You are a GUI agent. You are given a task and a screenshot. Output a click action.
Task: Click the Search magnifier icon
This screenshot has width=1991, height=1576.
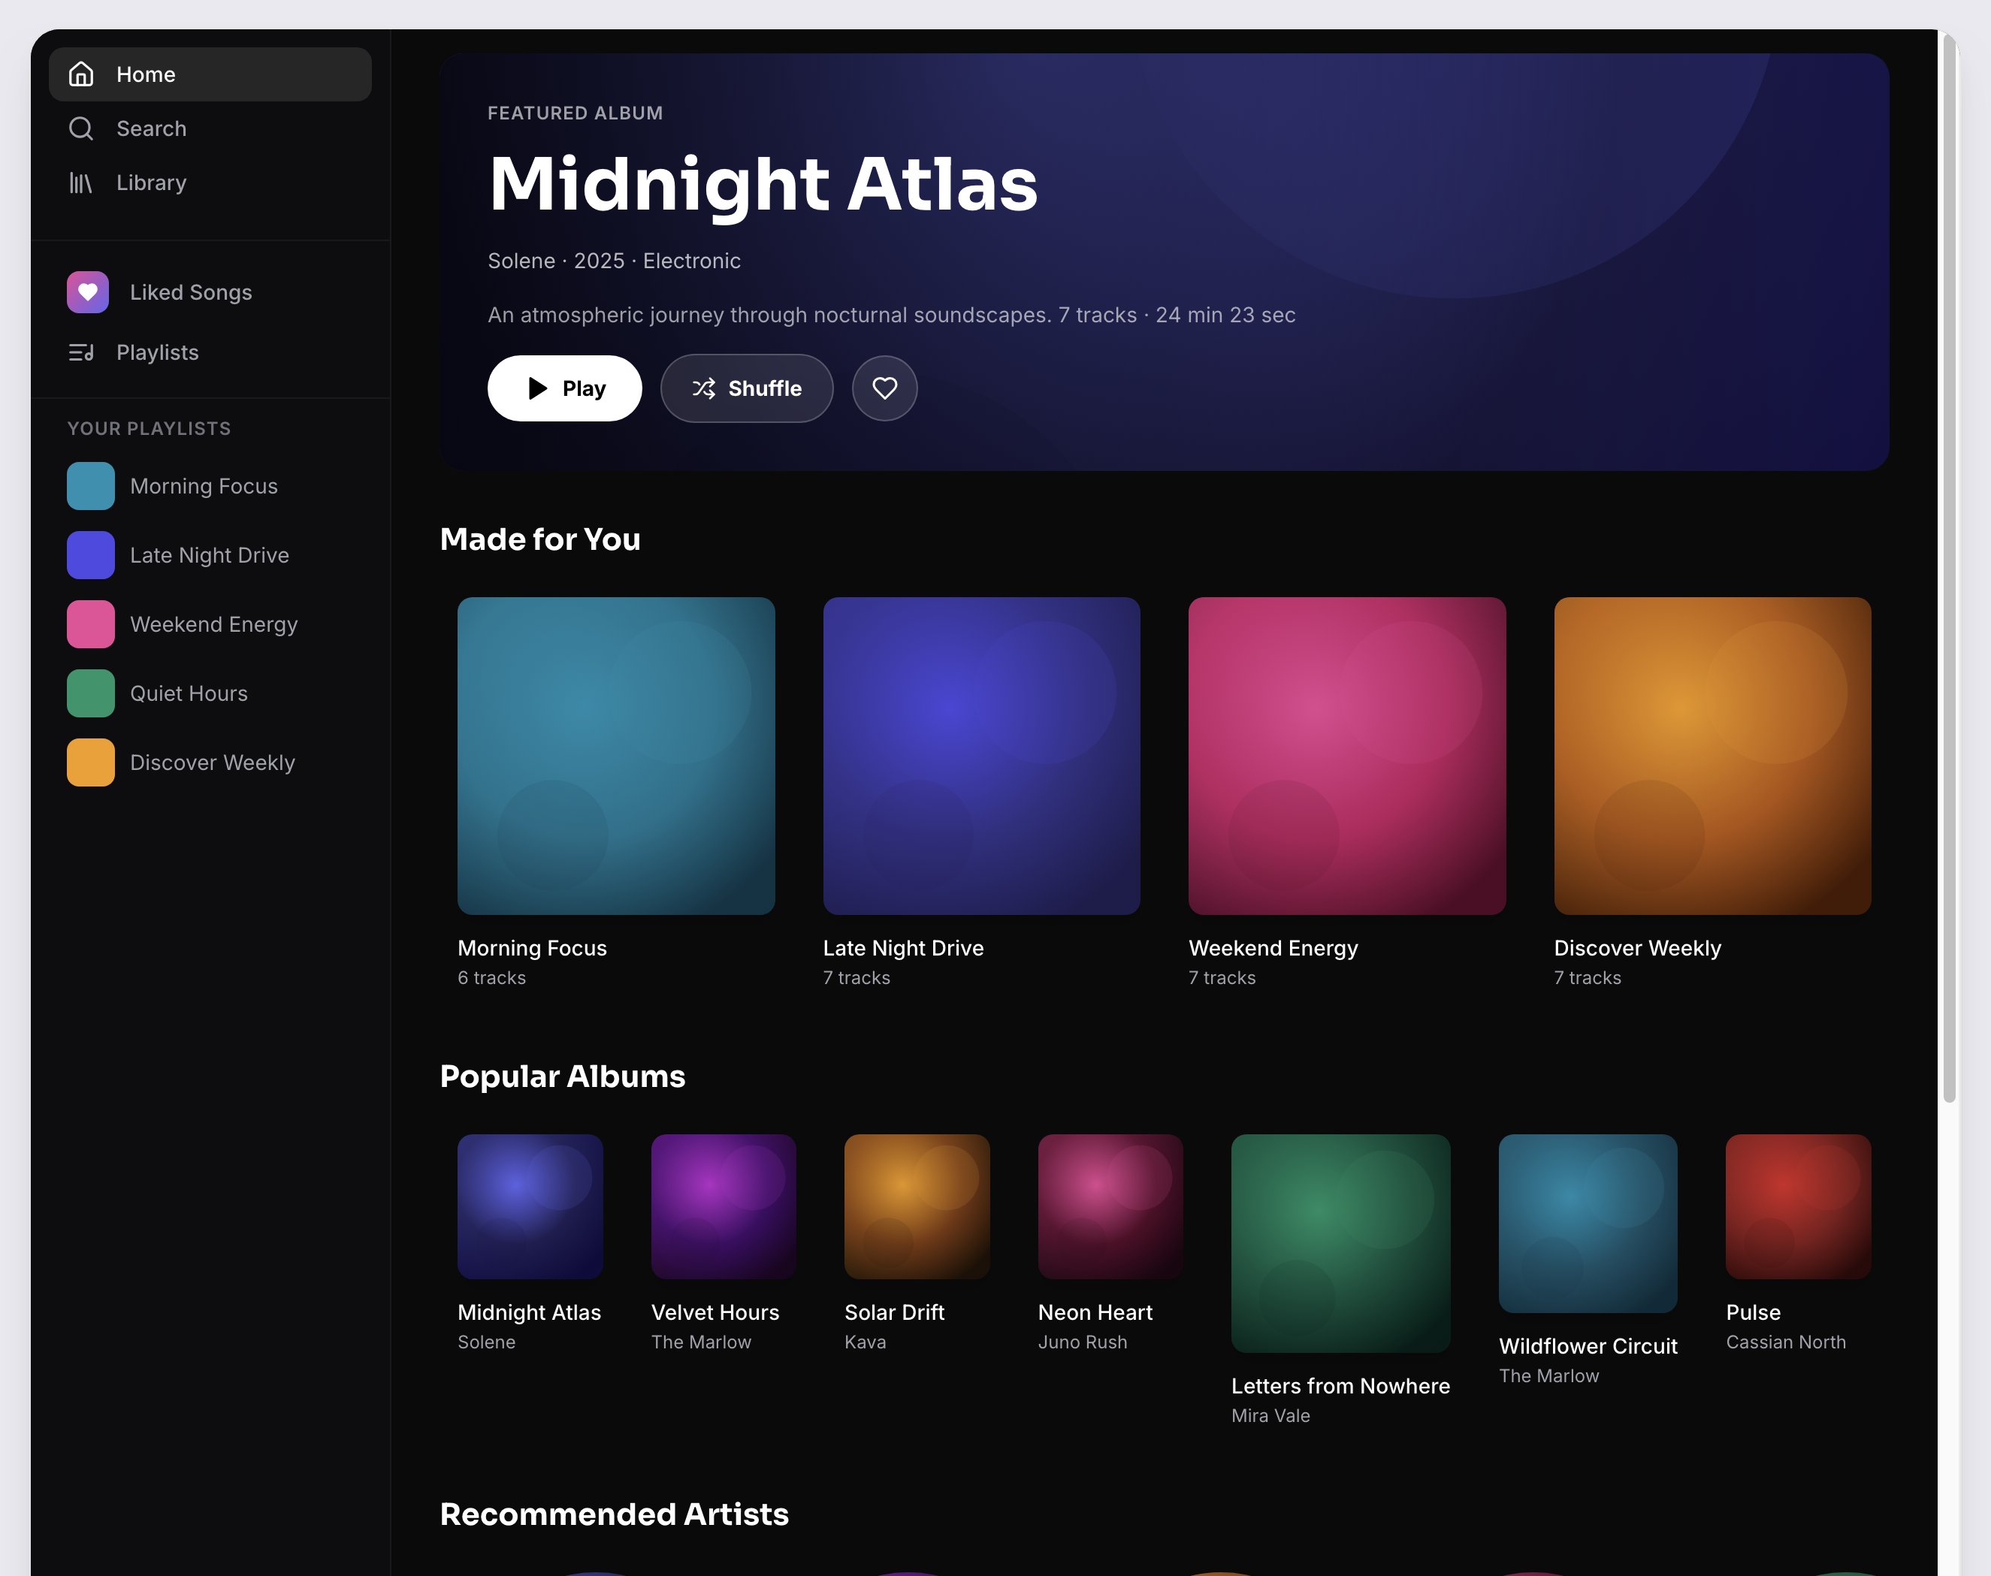[x=81, y=128]
